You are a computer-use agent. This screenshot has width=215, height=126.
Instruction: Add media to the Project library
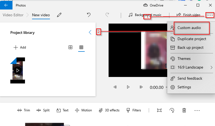click(x=20, y=47)
